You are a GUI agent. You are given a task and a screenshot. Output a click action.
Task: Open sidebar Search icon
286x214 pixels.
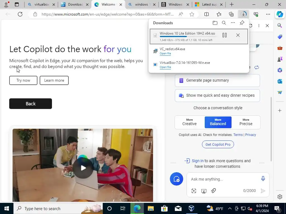tap(280, 25)
